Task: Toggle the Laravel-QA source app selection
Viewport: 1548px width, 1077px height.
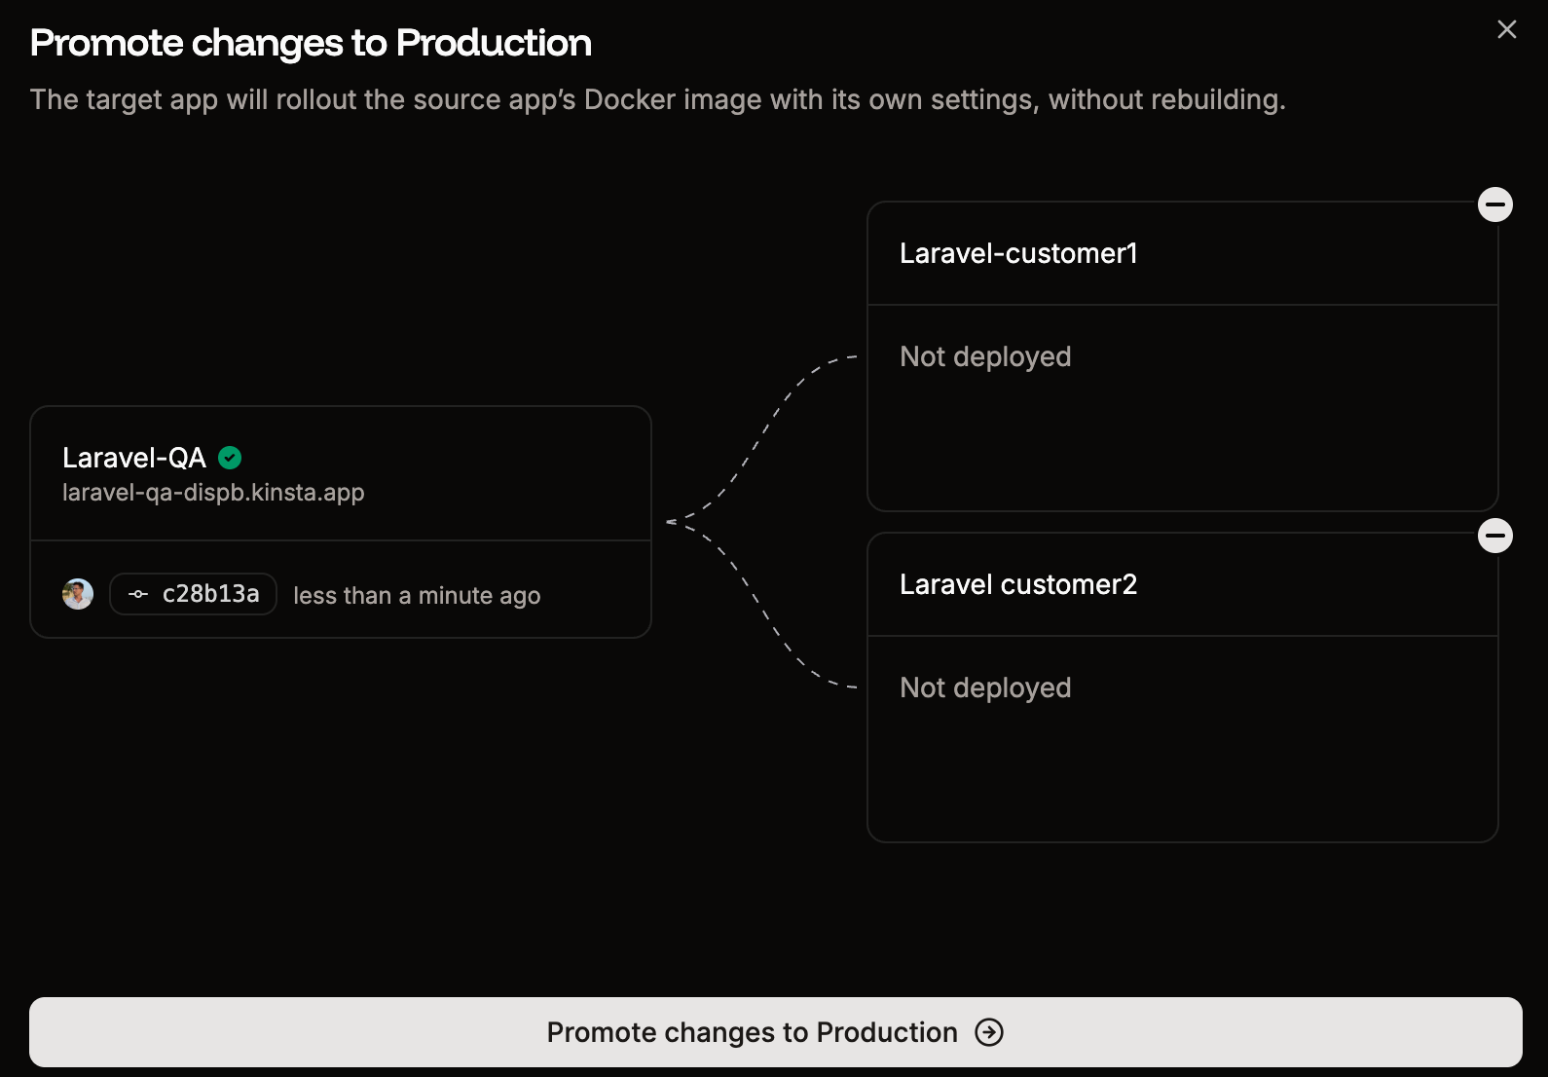Action: 341,473
